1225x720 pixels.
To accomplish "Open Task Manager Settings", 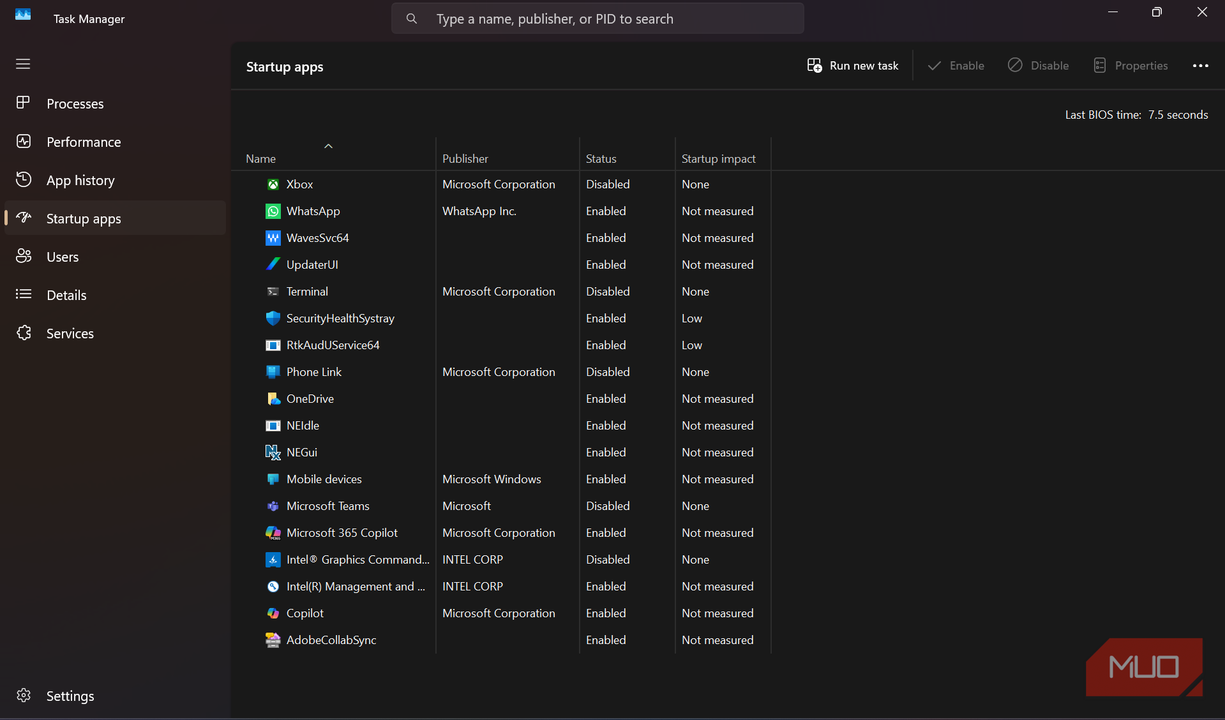I will [x=116, y=696].
